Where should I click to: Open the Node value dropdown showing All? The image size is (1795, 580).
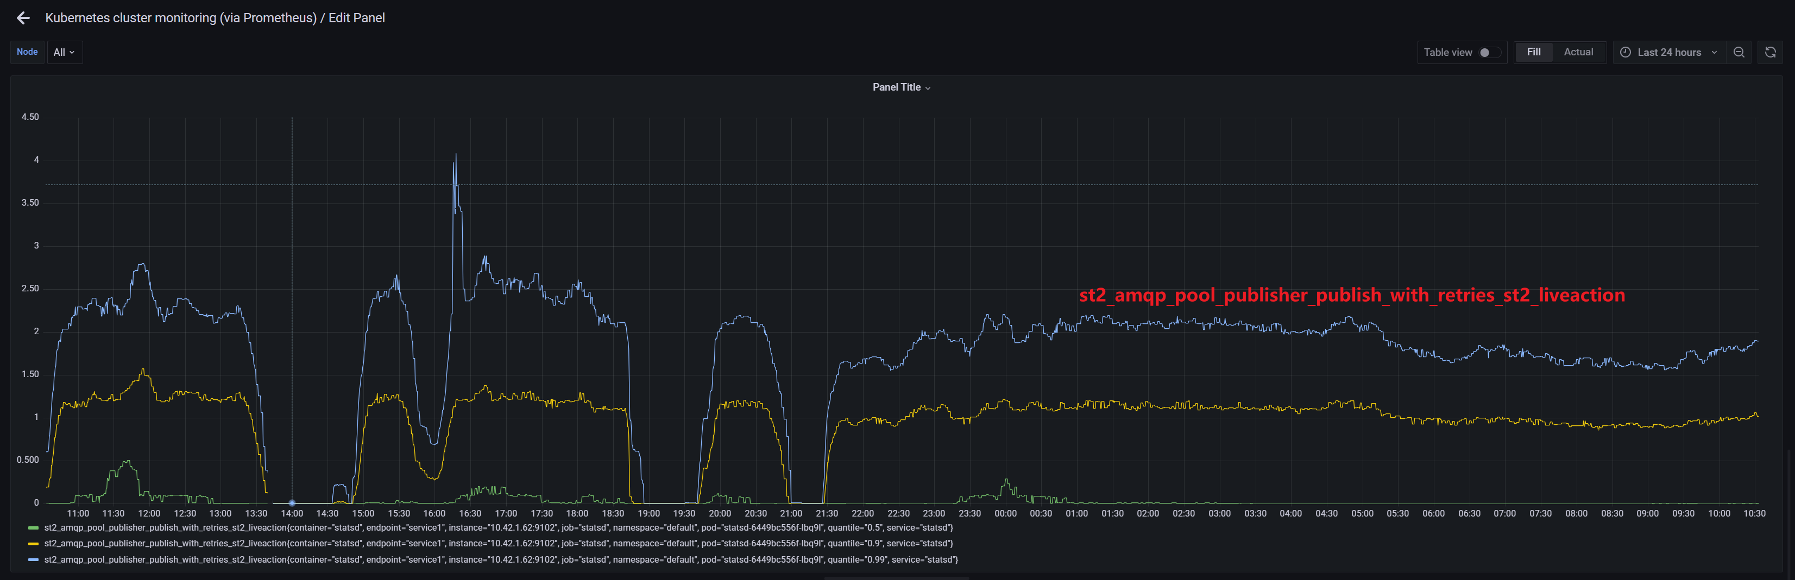tap(64, 52)
